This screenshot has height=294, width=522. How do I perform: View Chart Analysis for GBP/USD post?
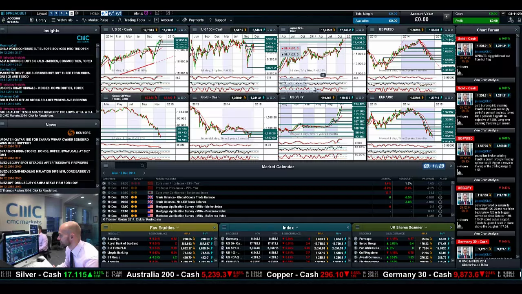(486, 180)
